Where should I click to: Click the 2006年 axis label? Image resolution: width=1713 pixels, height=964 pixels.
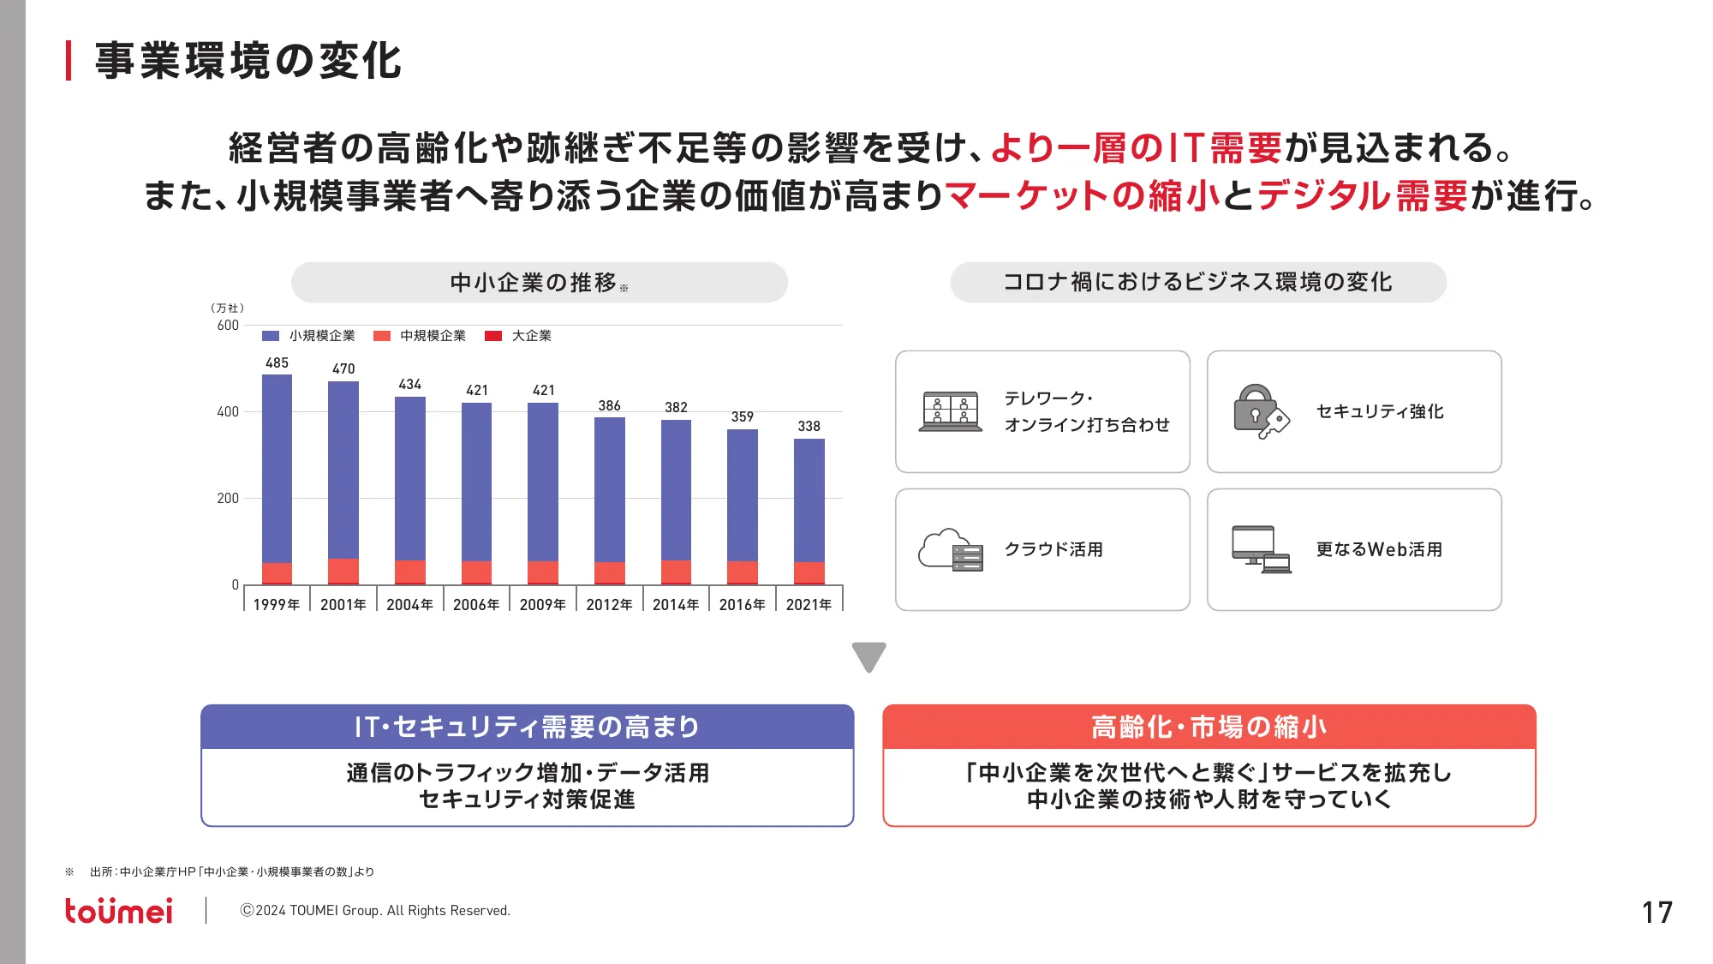[476, 604]
